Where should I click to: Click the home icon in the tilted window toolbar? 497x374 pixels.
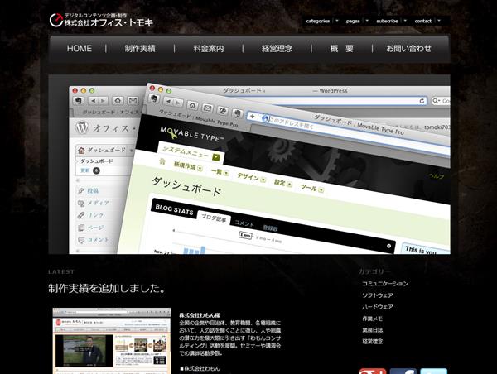pos(192,105)
